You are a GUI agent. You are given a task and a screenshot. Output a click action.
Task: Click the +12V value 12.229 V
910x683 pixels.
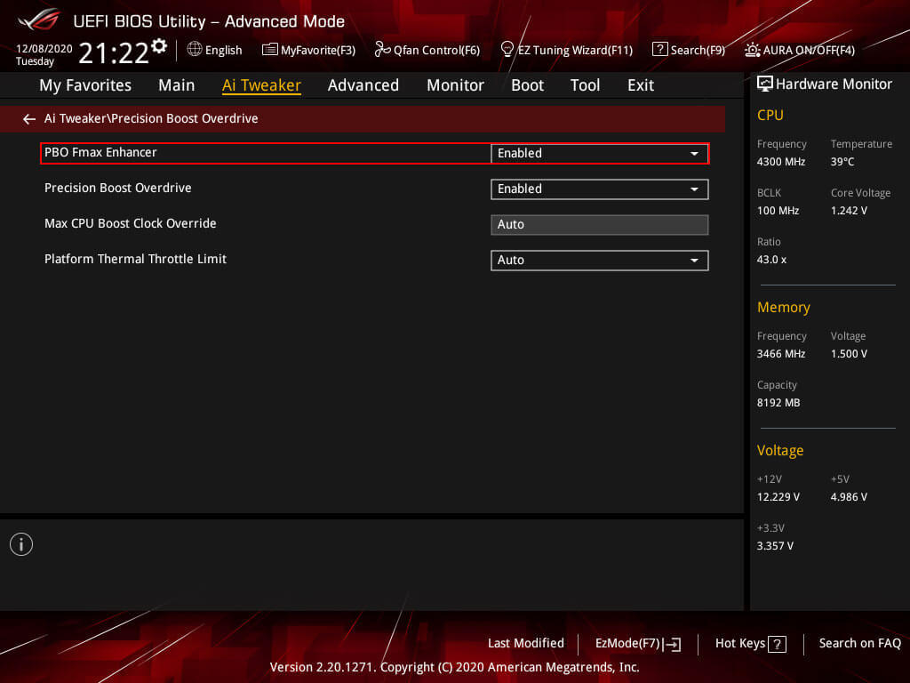point(778,497)
